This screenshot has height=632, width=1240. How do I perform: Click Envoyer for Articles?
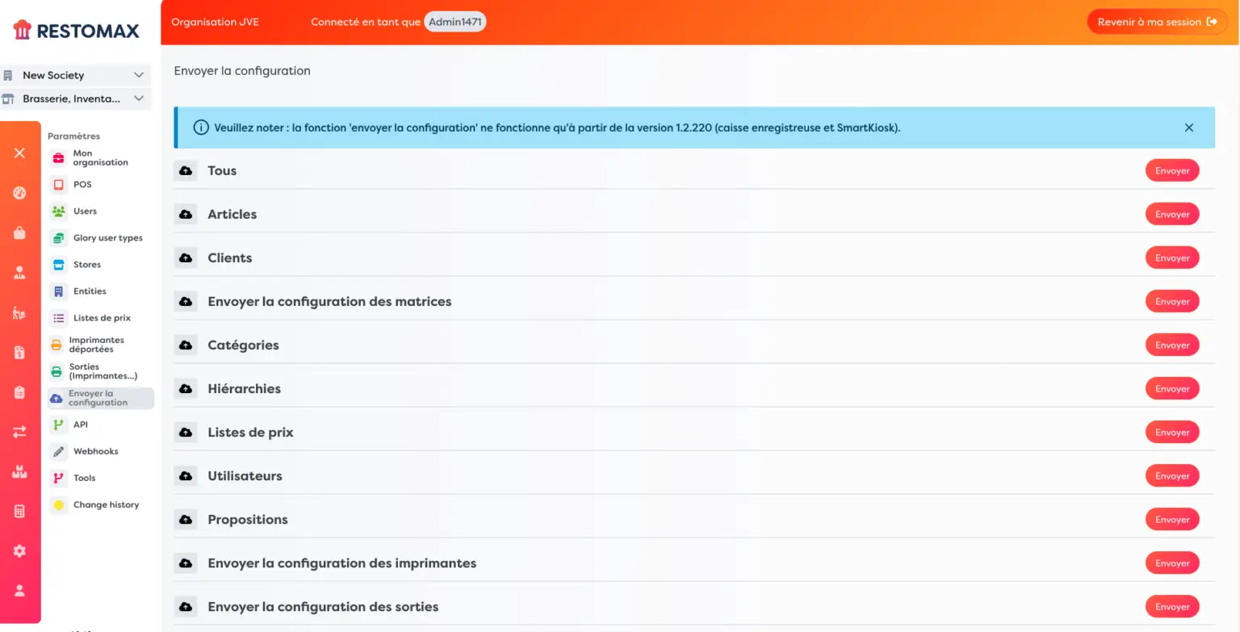pyautogui.click(x=1172, y=214)
